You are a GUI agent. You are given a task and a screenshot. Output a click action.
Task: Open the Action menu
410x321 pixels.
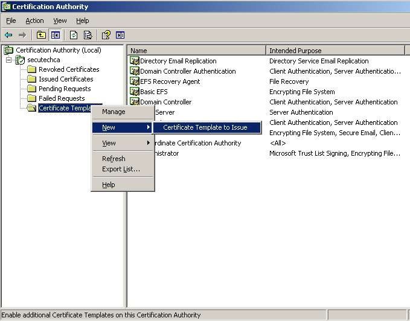34,21
